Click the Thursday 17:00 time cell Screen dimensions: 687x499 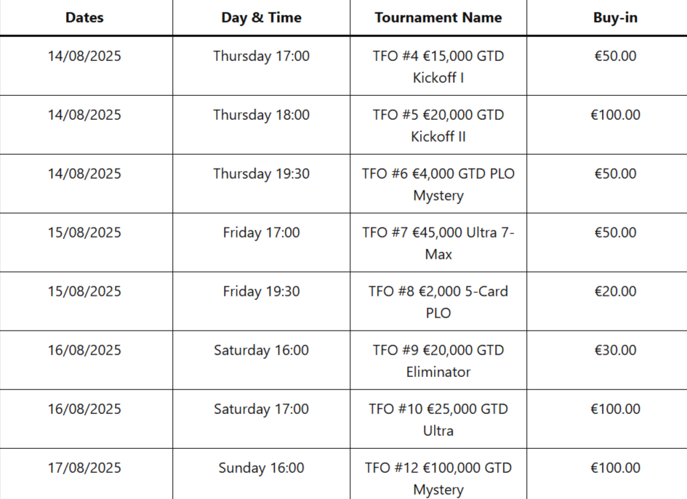click(x=261, y=56)
